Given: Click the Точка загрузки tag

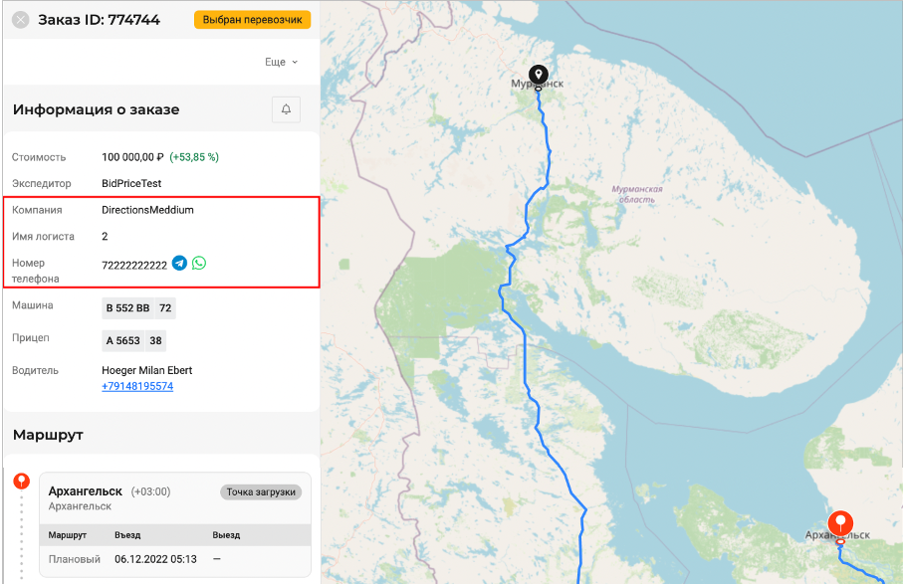Looking at the screenshot, I should [260, 491].
